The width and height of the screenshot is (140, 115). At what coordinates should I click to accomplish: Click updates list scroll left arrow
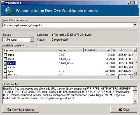click(5, 77)
